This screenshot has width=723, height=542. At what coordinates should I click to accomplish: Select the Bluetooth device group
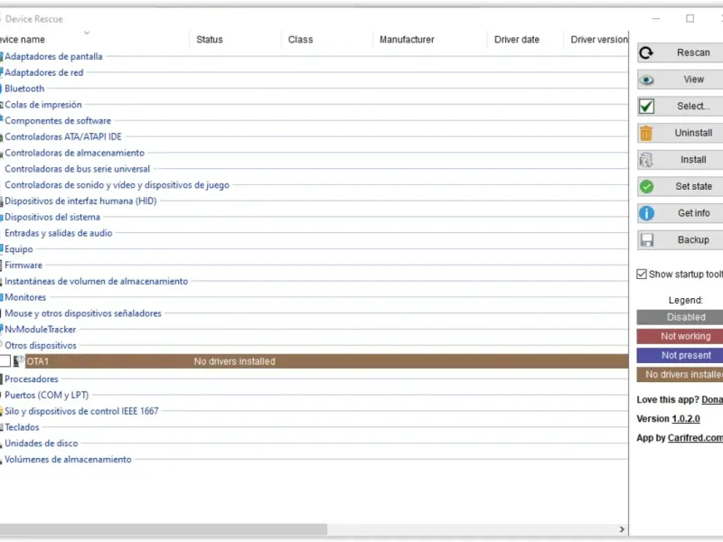(x=24, y=89)
